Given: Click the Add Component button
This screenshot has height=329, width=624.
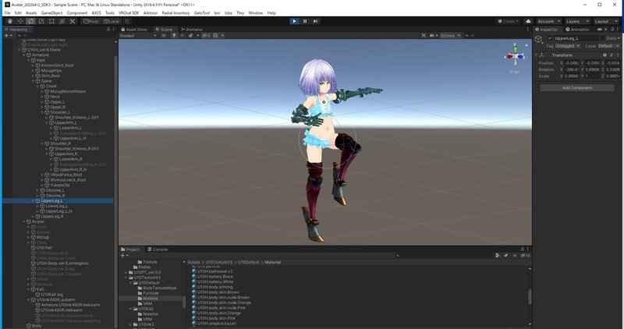Looking at the screenshot, I should coord(577,87).
